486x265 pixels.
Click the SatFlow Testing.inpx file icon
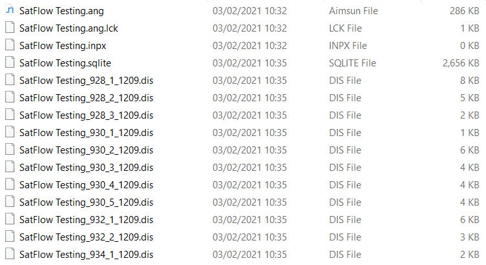9,46
